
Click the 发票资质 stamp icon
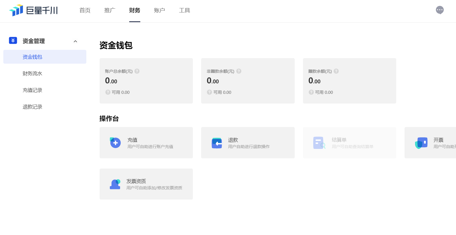pos(115,184)
